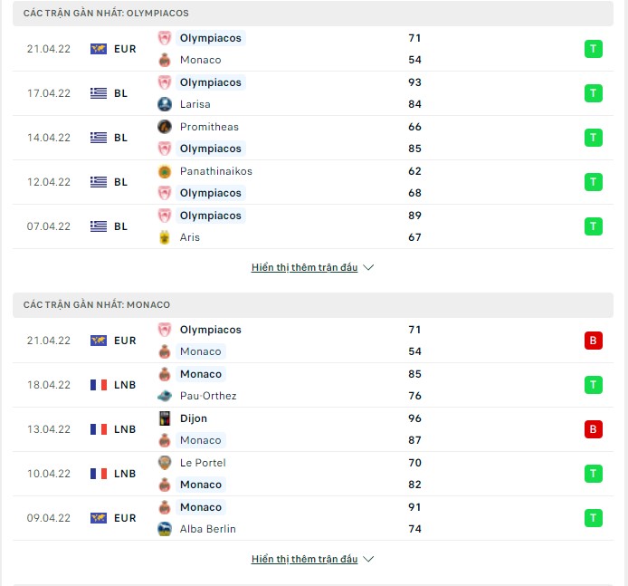Click the Pau-Orthez team logo
This screenshot has width=628, height=586.
(164, 396)
